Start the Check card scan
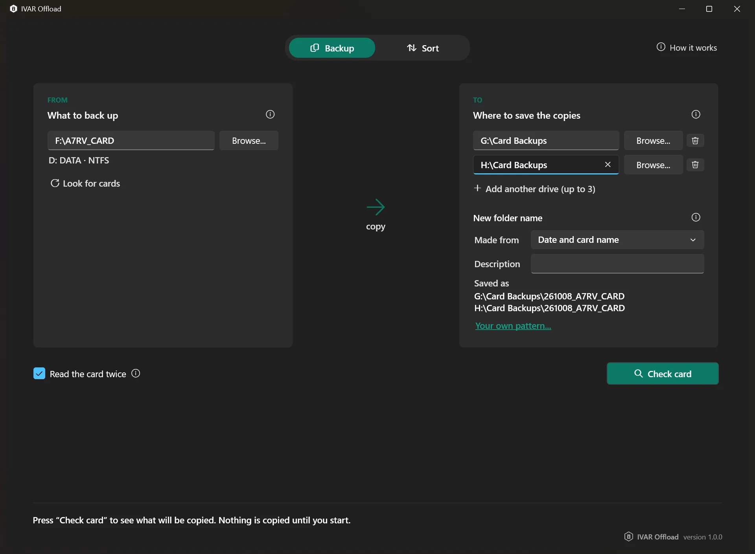 [663, 374]
